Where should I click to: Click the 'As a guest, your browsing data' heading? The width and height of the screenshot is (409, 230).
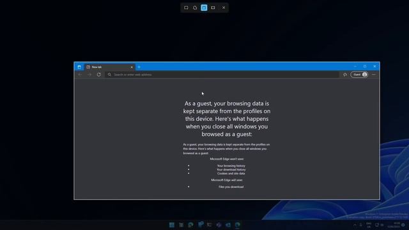[227, 119]
